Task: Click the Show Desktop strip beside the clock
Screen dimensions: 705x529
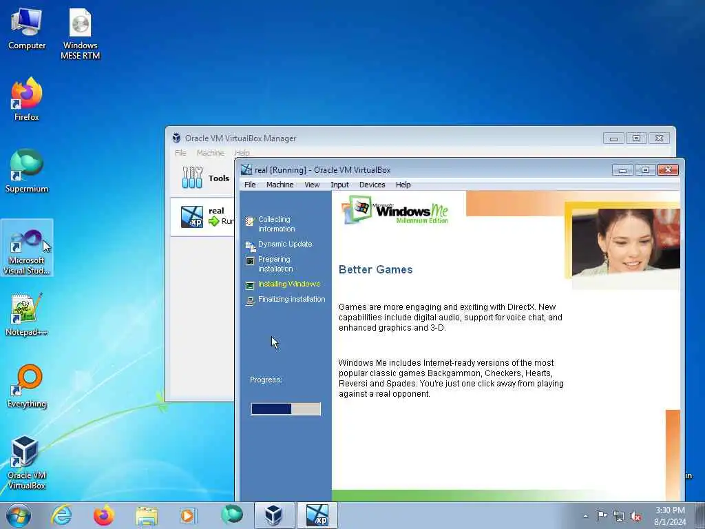Action: click(x=700, y=515)
